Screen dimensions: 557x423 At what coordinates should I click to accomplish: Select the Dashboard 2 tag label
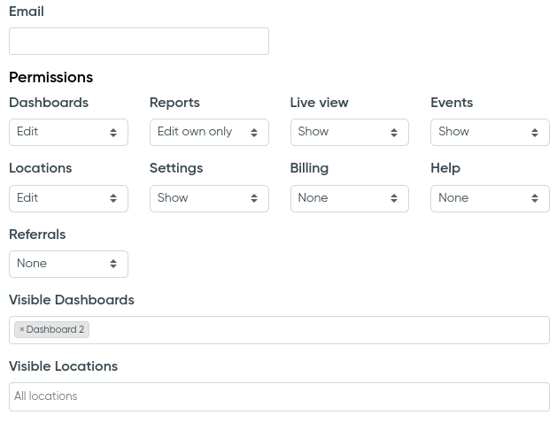(x=55, y=329)
